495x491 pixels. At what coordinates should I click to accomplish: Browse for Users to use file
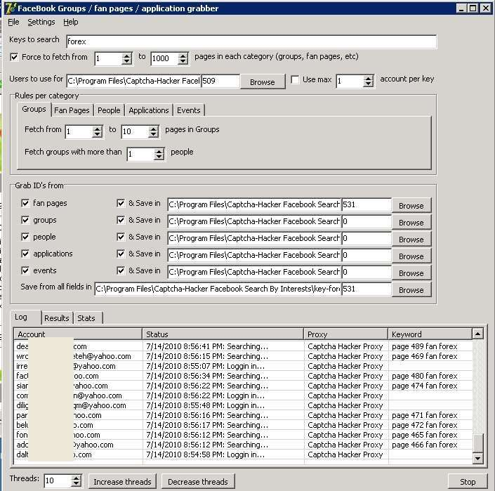263,82
